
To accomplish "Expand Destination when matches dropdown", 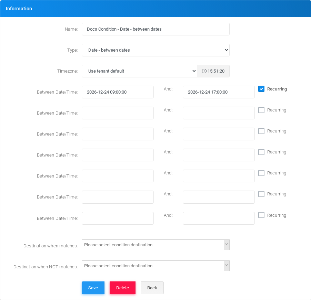I will [x=155, y=245].
